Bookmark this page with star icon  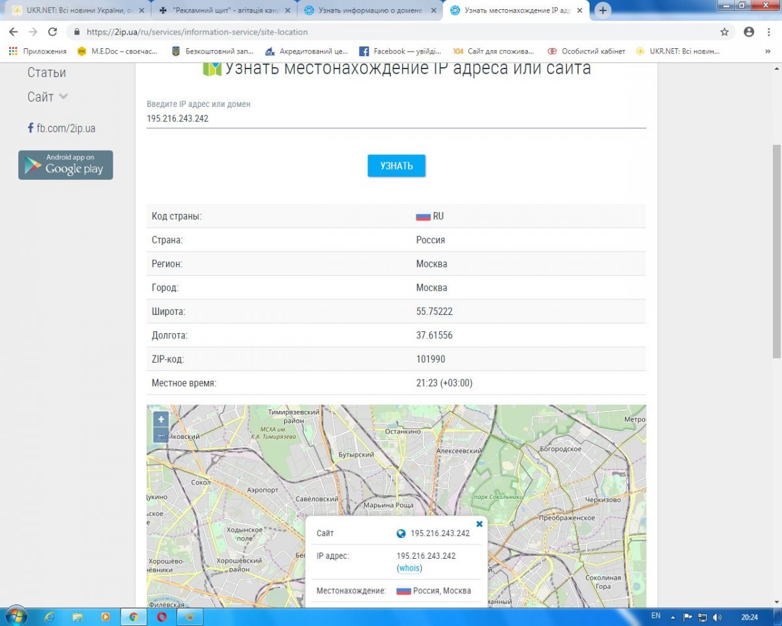pos(725,32)
